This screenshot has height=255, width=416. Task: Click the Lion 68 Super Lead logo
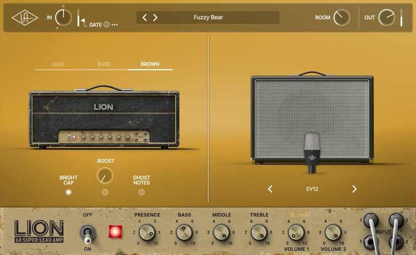pyautogui.click(x=39, y=232)
